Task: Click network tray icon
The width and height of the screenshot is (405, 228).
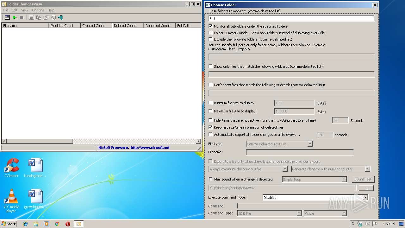Action: 360,224
